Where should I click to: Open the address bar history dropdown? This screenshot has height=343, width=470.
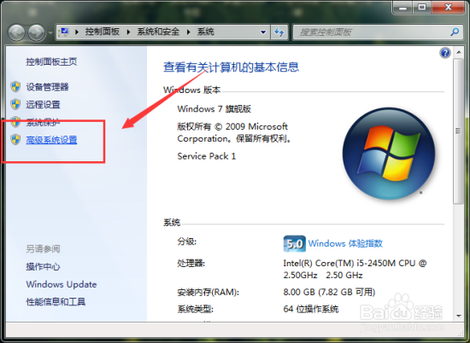point(263,32)
